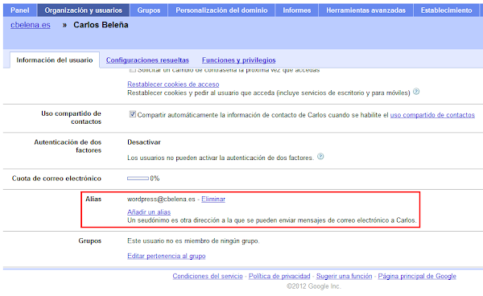This screenshot has width=483, height=296.
Task: Open Condiciones del servicio link
Action: [208, 276]
